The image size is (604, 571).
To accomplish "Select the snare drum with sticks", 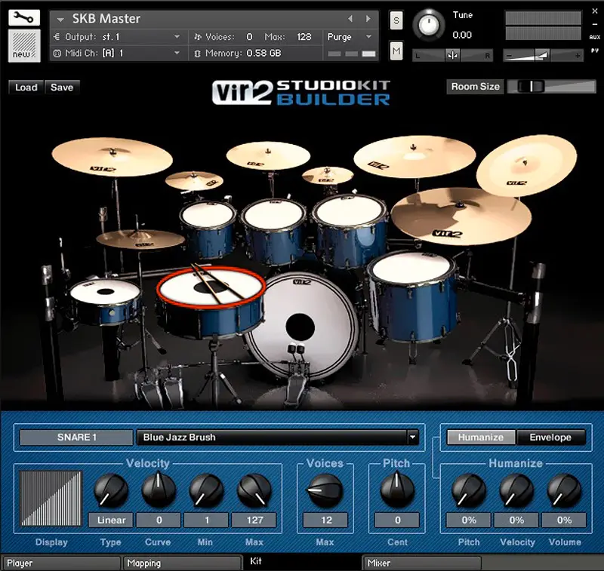I will pos(211,300).
